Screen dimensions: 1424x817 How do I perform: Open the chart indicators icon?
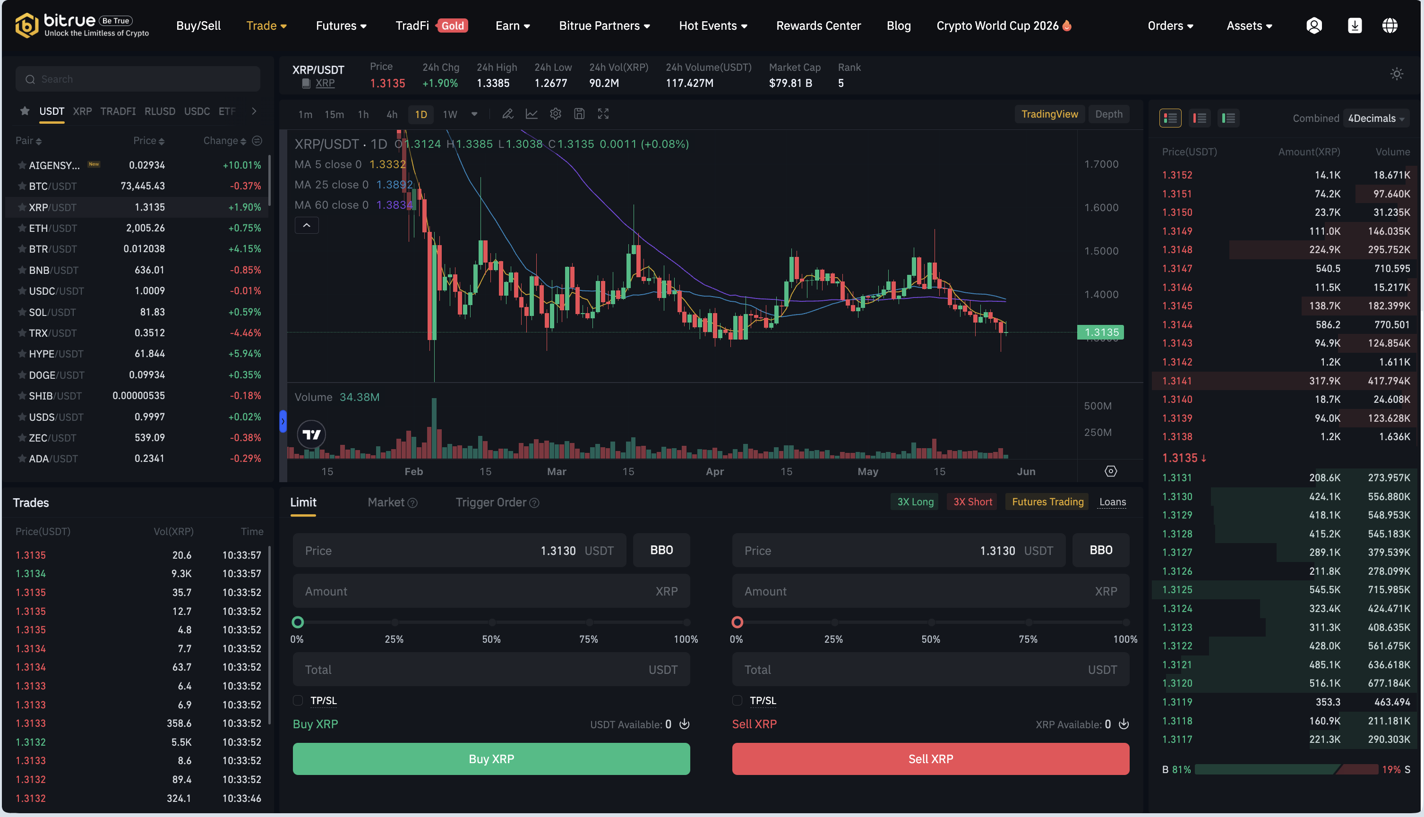coord(531,114)
